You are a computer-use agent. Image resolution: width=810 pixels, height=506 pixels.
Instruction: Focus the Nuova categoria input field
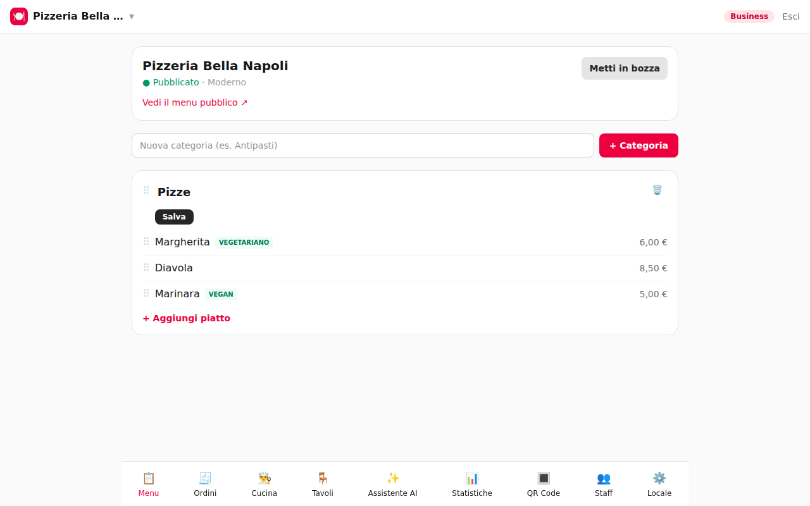363,145
